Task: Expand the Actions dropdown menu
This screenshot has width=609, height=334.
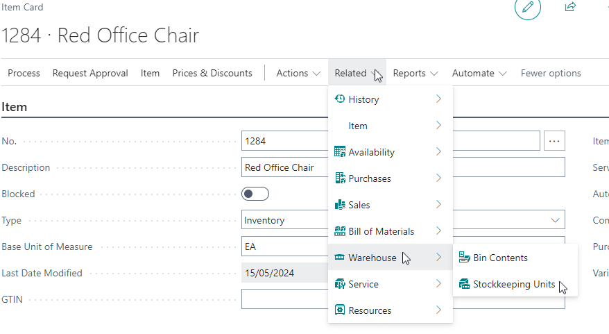Action: click(298, 73)
